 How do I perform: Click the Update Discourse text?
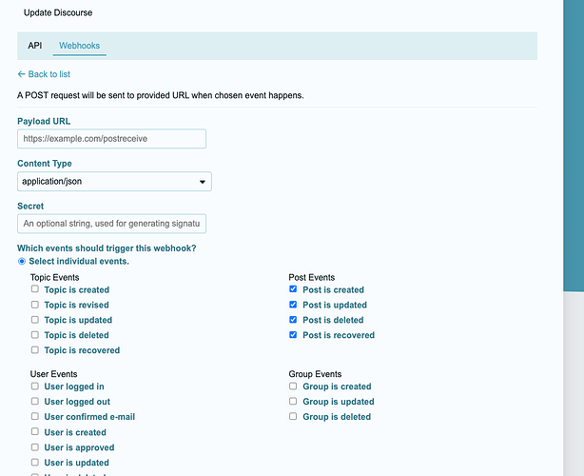click(58, 12)
